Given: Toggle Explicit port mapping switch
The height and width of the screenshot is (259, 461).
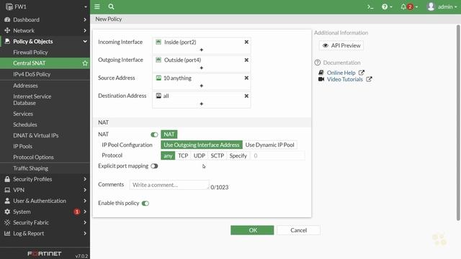Looking at the screenshot, I should tap(154, 166).
